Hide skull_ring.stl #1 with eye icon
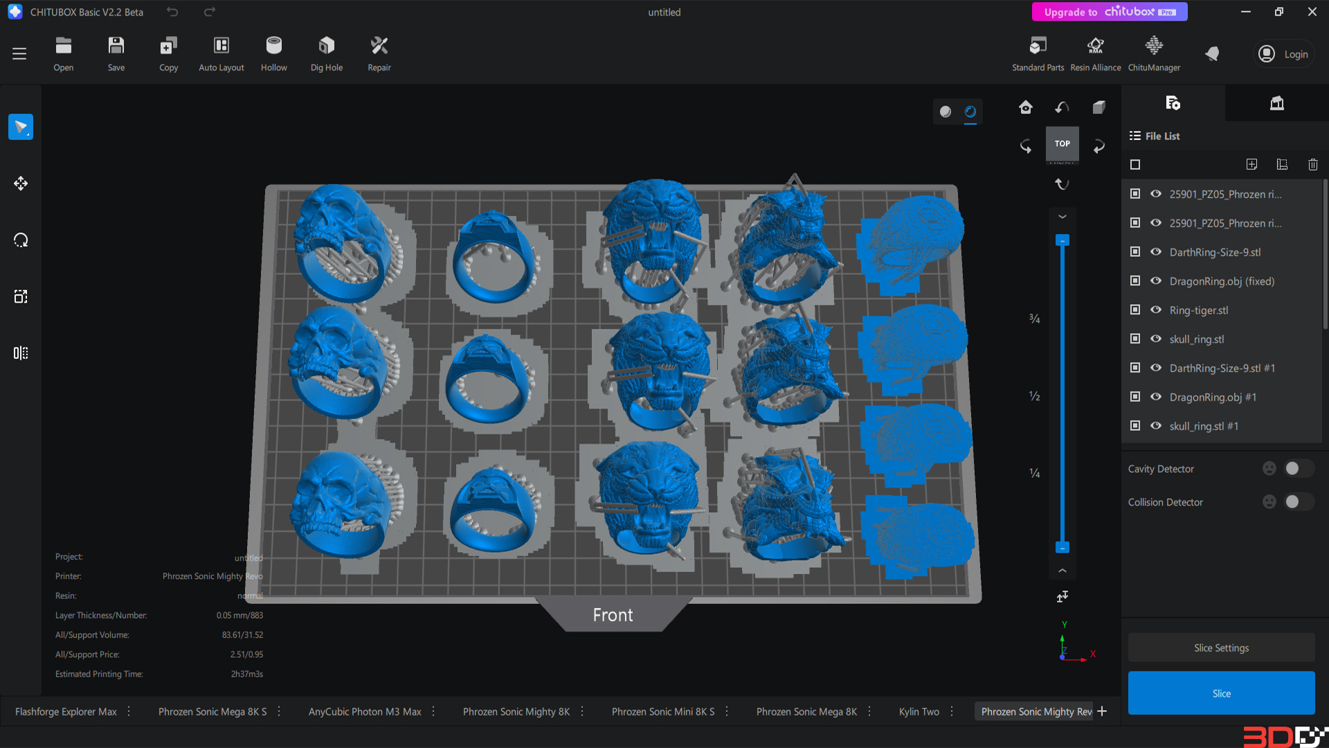1329x748 pixels. (1156, 426)
